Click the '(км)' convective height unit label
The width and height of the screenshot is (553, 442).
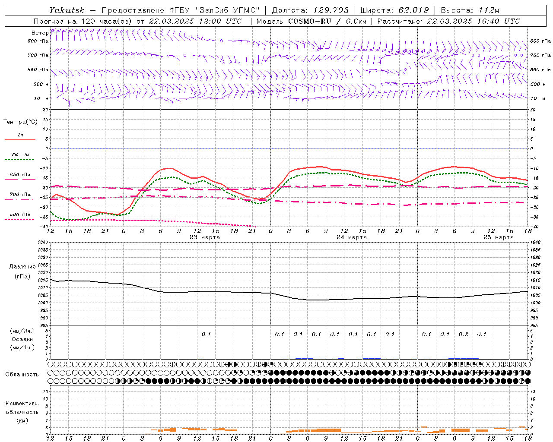pos(22,420)
